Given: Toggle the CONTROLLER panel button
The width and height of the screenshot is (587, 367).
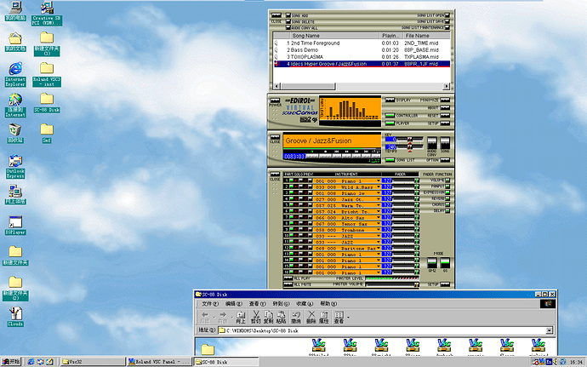Looking at the screenshot, I should (390, 116).
